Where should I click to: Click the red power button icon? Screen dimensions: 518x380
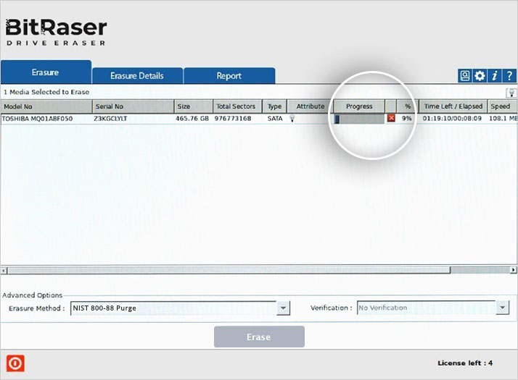(x=15, y=363)
